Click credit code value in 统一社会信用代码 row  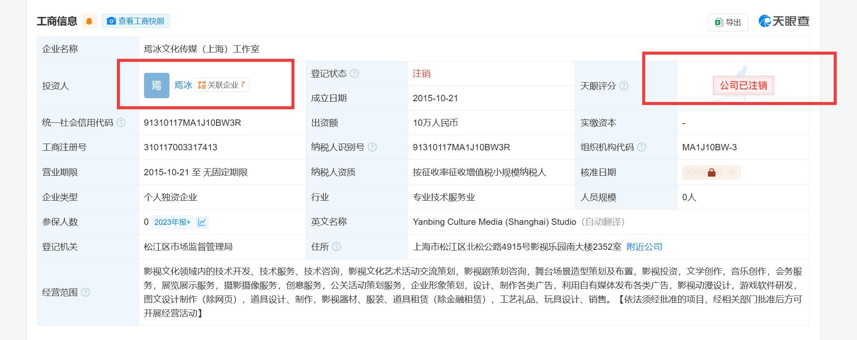pyautogui.click(x=192, y=123)
